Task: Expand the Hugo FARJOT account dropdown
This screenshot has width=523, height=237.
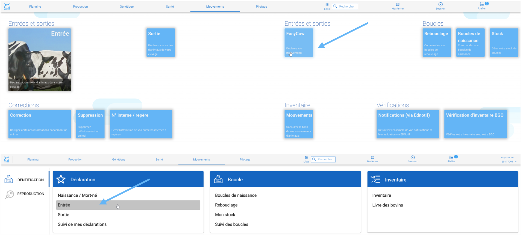Action: point(508,160)
